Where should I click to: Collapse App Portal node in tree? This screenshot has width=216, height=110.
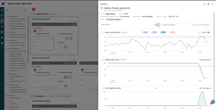pyautogui.click(x=7, y=40)
